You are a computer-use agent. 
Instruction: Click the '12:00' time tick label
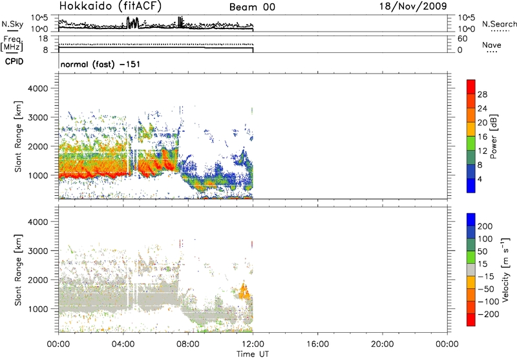click(x=253, y=344)
